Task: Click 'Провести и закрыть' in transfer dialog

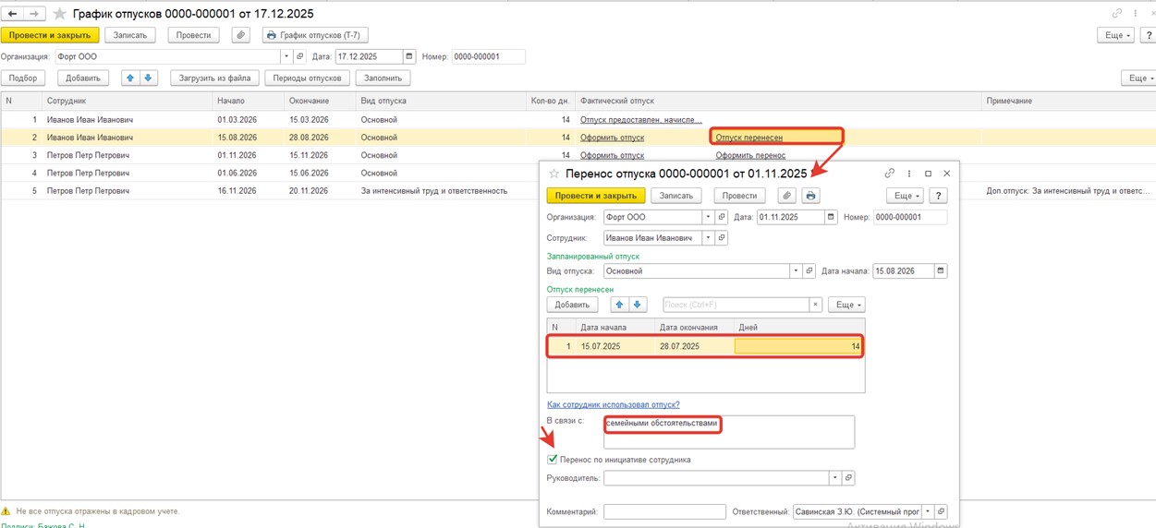Action: [x=595, y=196]
